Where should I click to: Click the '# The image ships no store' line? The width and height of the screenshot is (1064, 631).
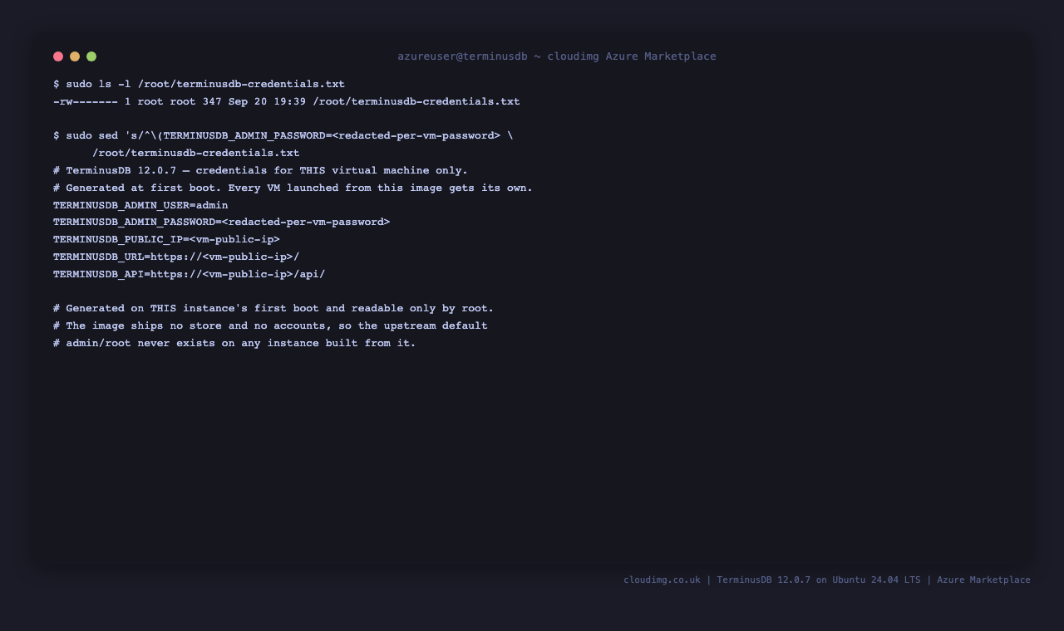click(x=270, y=326)
